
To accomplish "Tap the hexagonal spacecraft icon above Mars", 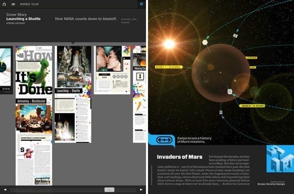I will point(205,42).
